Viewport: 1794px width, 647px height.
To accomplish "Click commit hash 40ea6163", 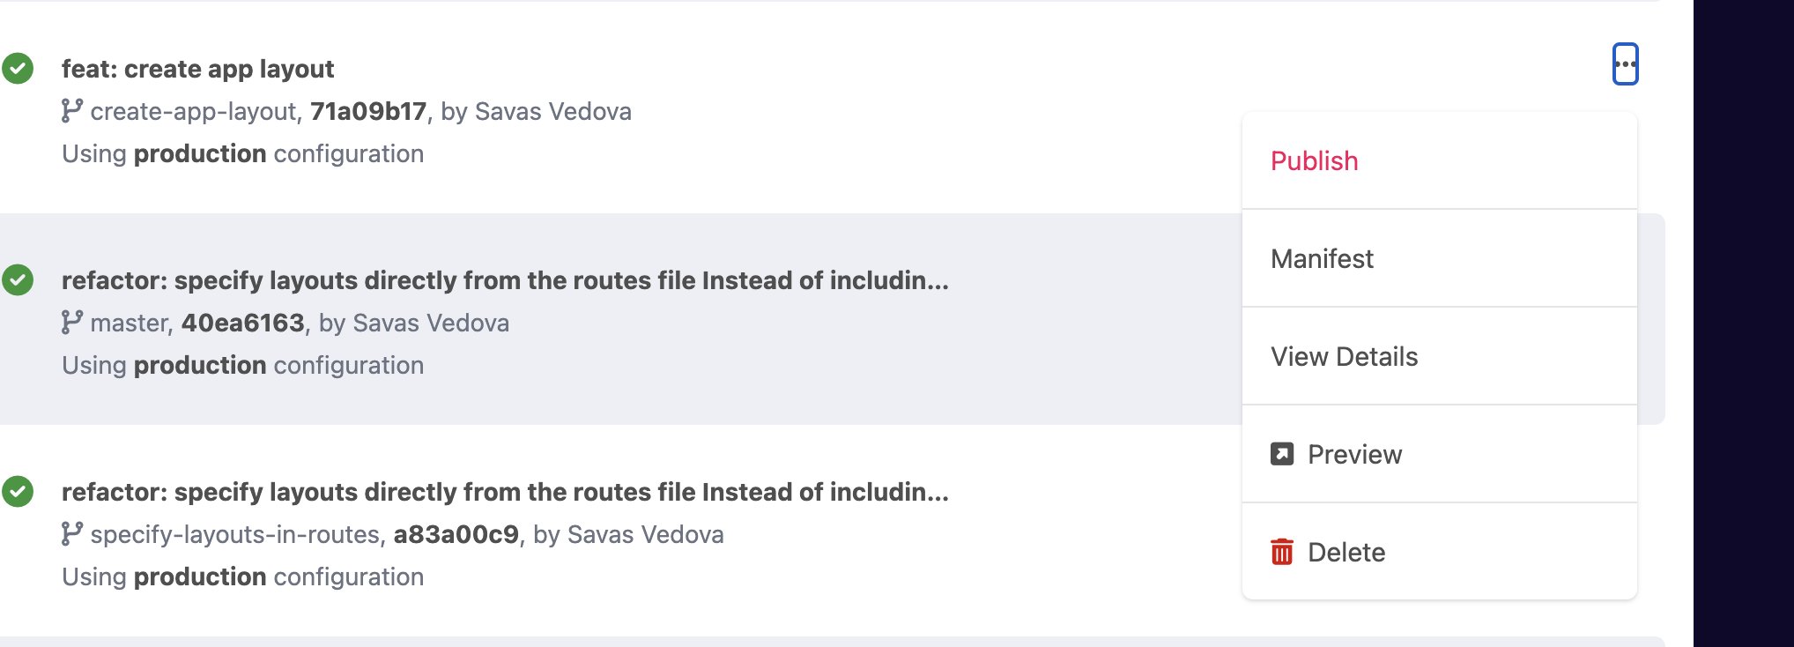I will tap(242, 323).
